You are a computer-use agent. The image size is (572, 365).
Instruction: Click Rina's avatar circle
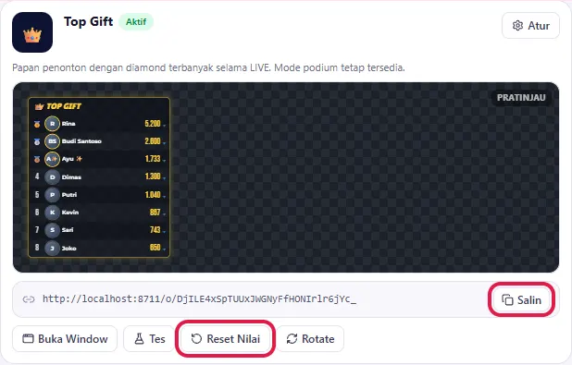pos(52,124)
